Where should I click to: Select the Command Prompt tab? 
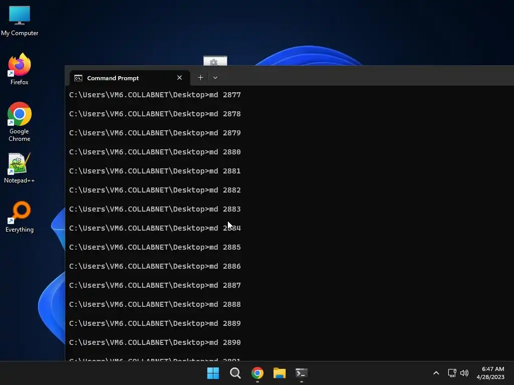(130, 78)
